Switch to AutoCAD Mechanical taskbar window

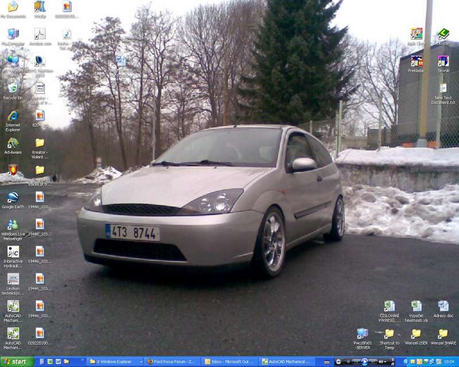[287, 362]
